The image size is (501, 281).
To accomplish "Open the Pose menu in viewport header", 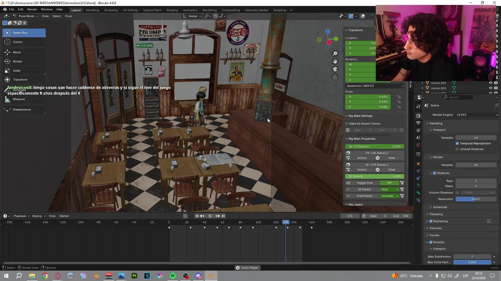I will coord(68,16).
